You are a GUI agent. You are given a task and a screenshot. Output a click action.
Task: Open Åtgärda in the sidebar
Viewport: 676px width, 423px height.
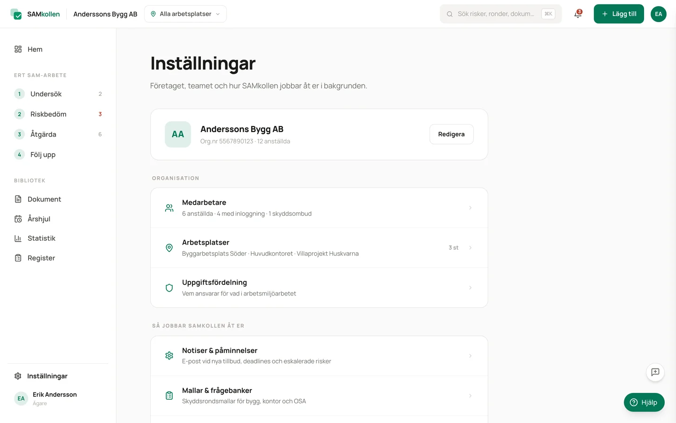tap(58, 134)
